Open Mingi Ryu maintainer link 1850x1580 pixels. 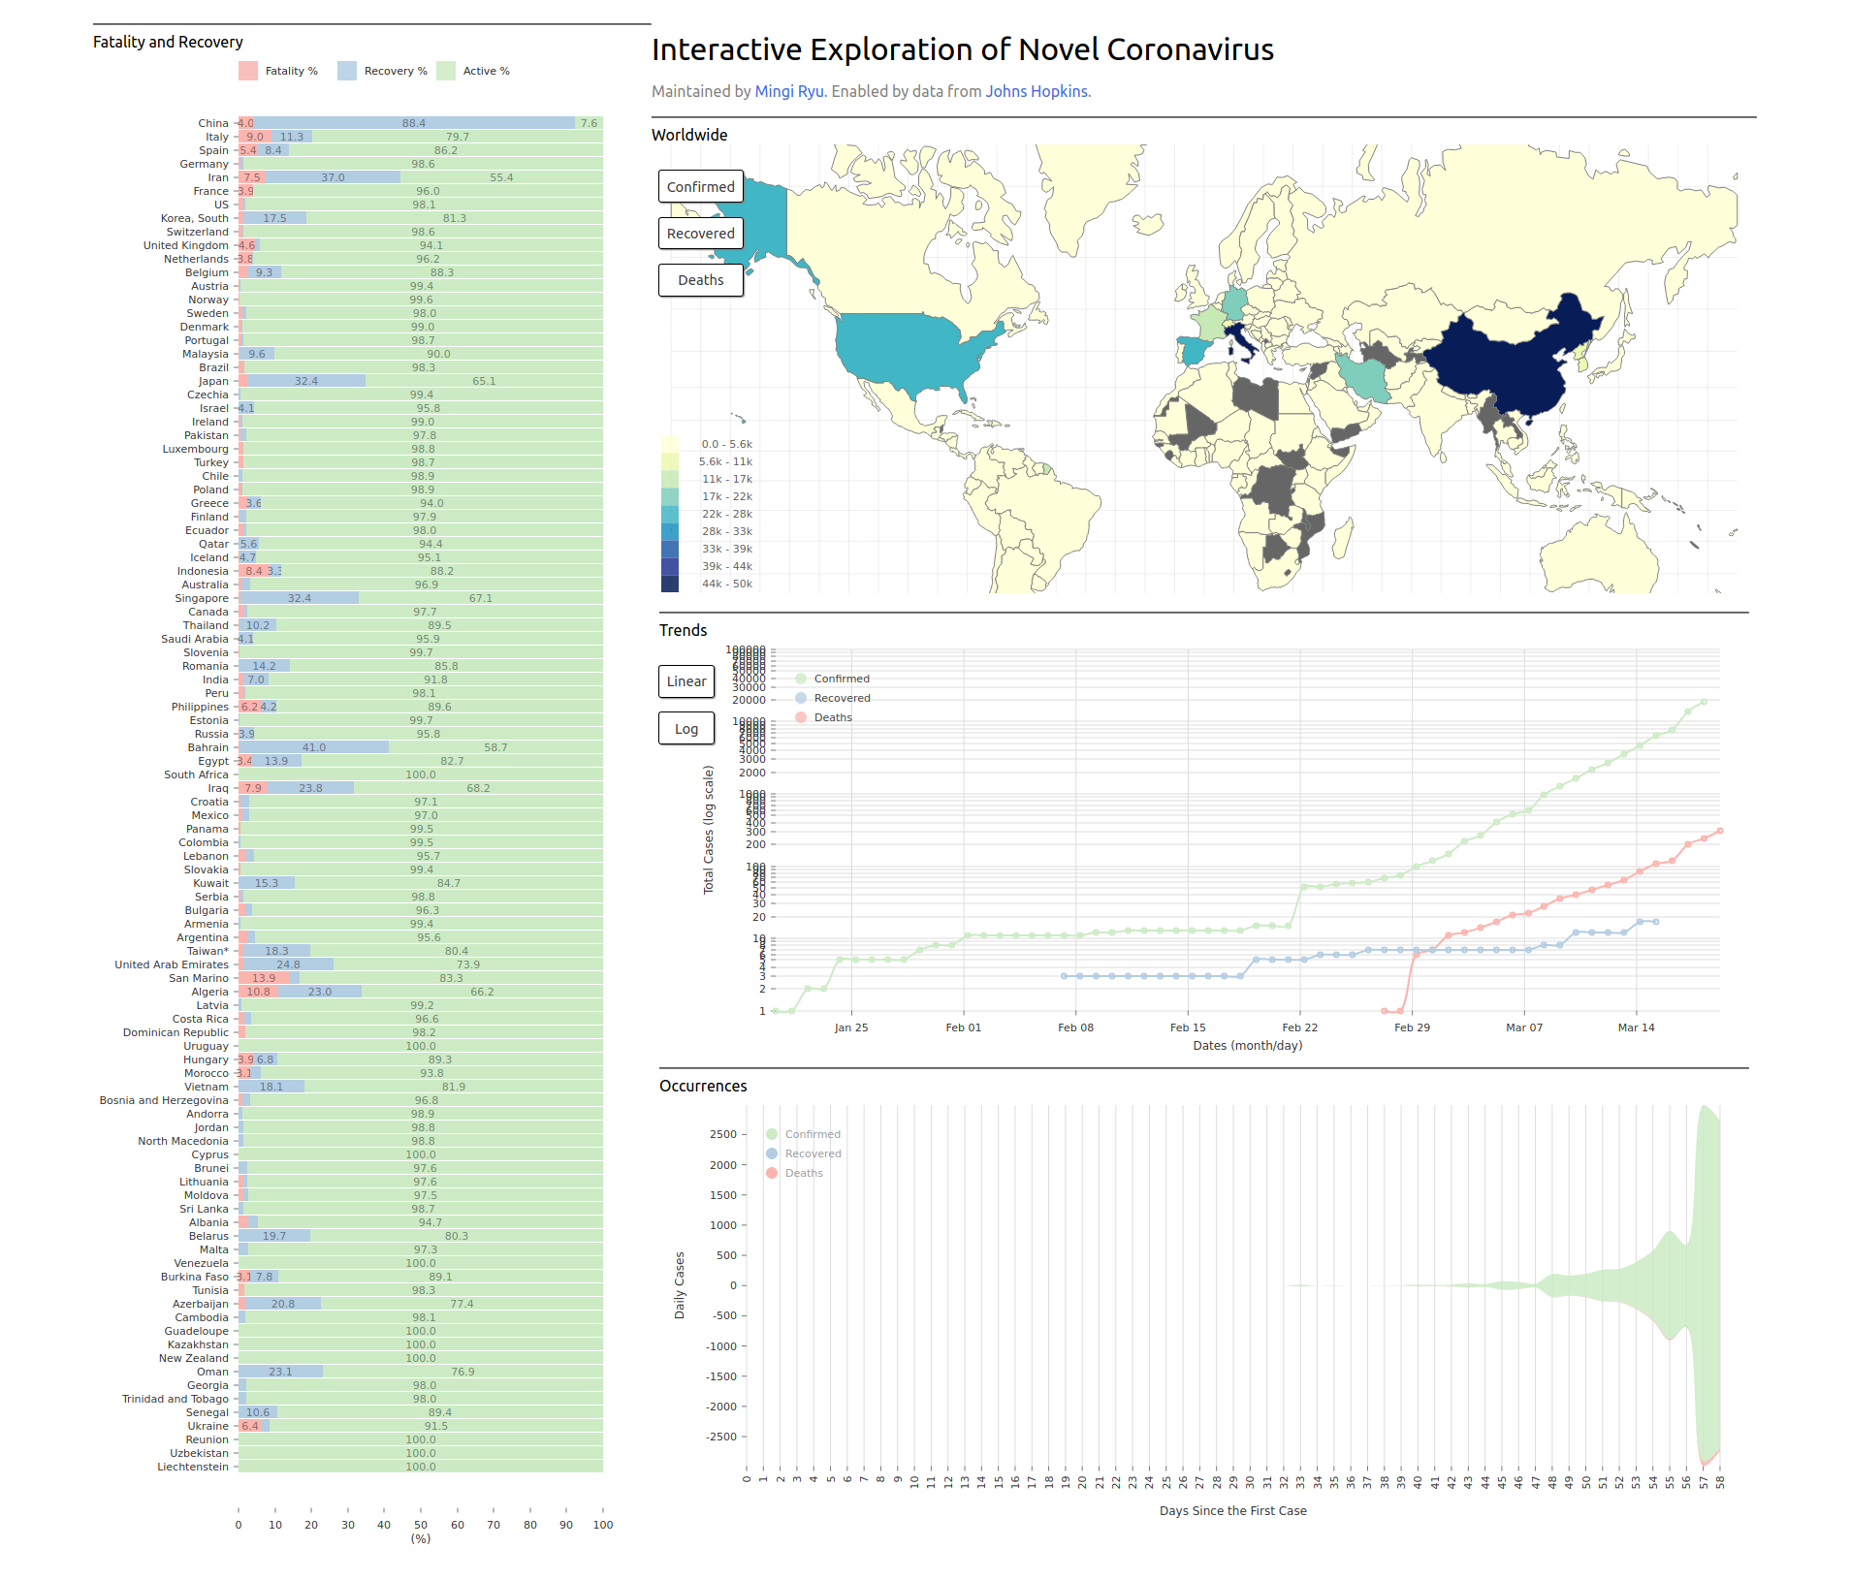click(x=789, y=91)
